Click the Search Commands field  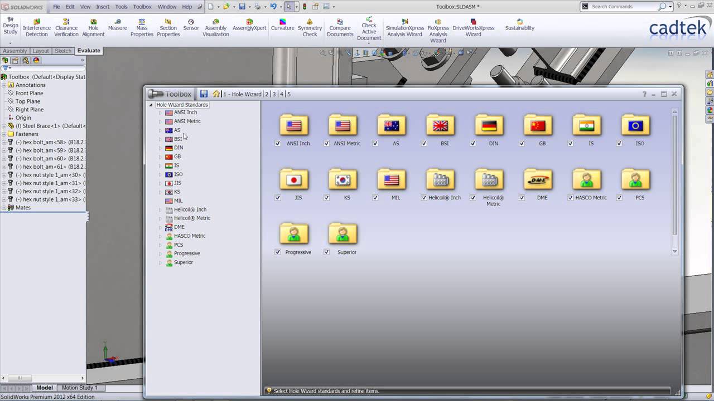coord(624,7)
